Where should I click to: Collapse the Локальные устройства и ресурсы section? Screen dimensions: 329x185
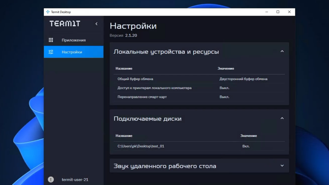(282, 51)
